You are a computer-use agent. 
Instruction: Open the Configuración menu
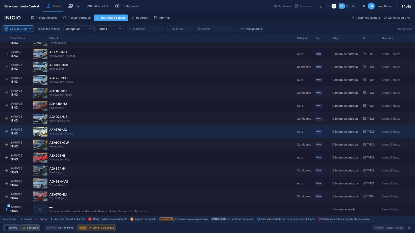(128, 6)
